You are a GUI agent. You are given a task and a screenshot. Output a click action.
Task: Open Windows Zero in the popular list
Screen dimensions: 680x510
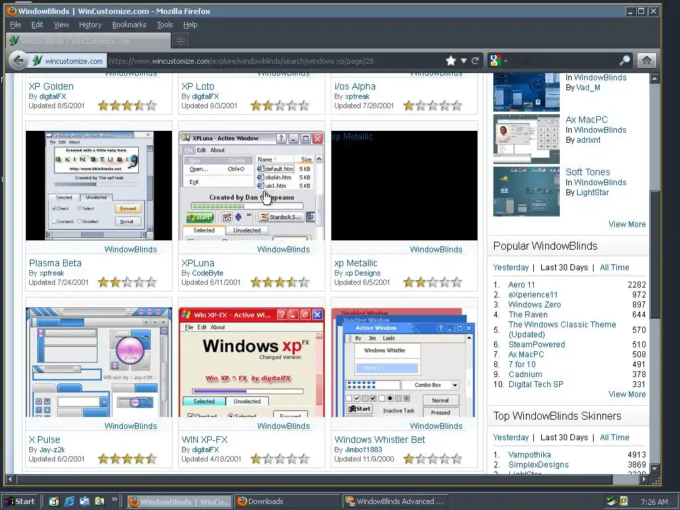pyautogui.click(x=535, y=305)
